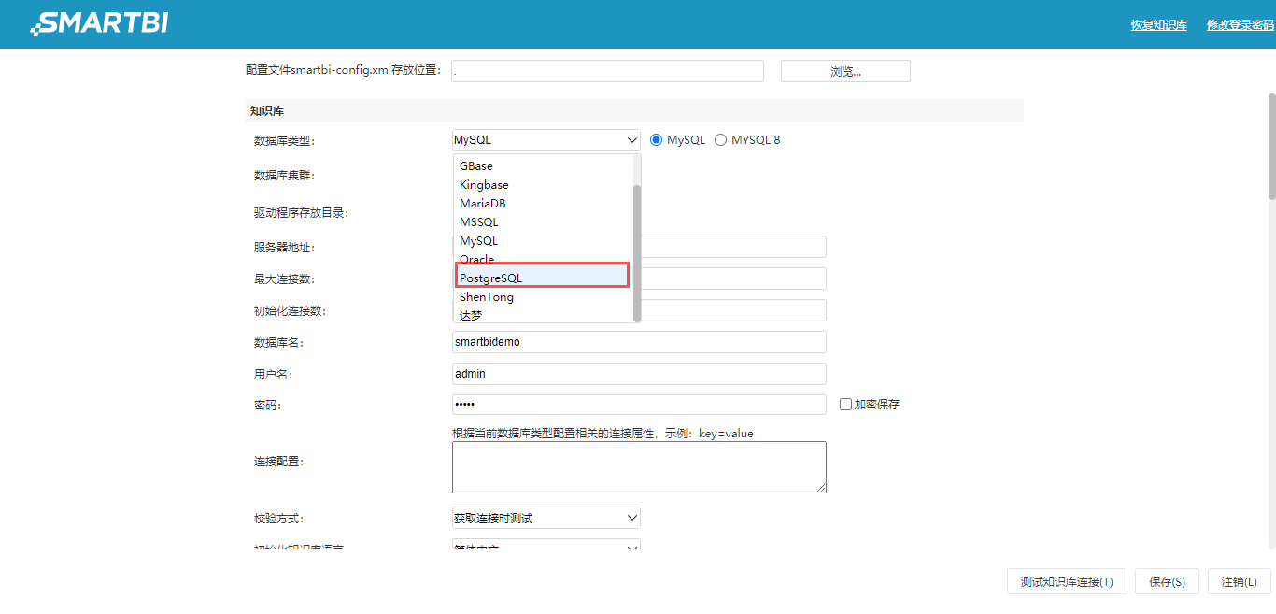Focus the 用户名 field
The image size is (1276, 614).
click(639, 374)
